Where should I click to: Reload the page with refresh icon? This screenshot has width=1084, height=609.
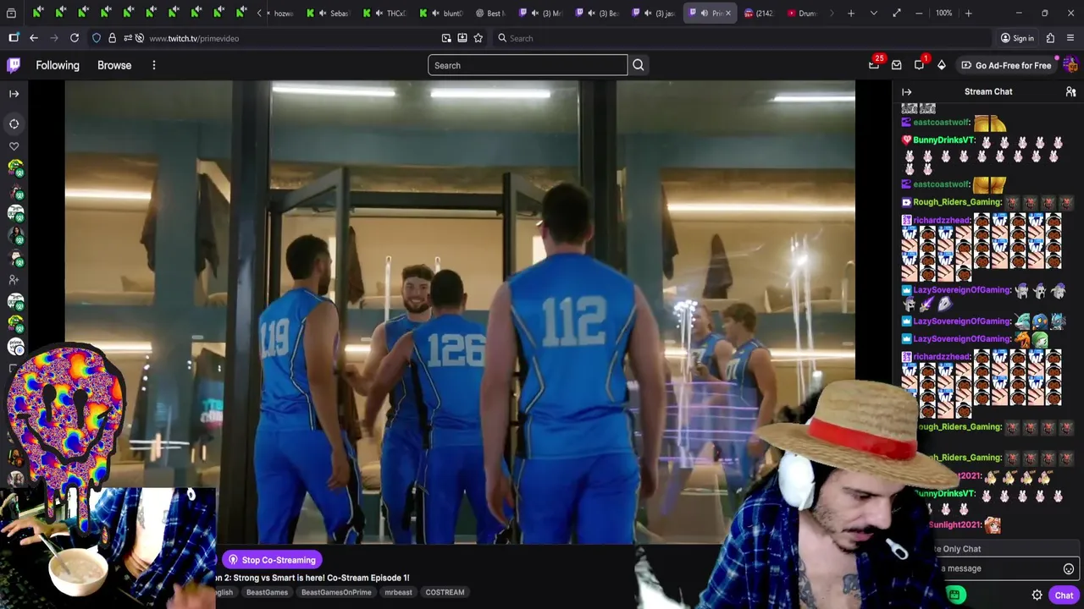point(75,38)
